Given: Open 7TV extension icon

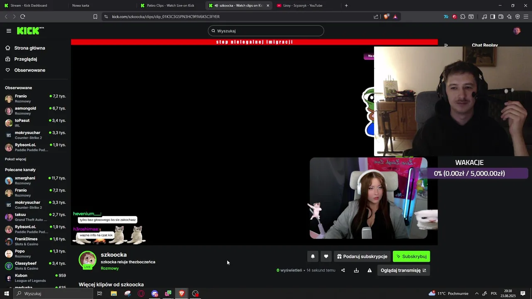Looking at the screenshot, I should pos(446,17).
